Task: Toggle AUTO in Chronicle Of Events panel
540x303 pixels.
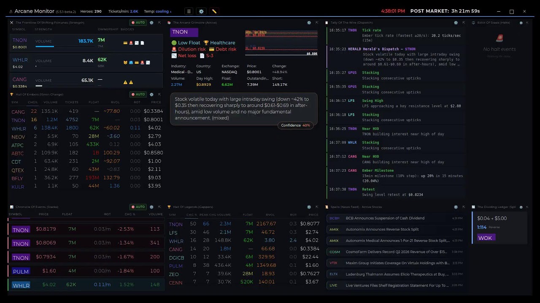Action: coord(138,207)
